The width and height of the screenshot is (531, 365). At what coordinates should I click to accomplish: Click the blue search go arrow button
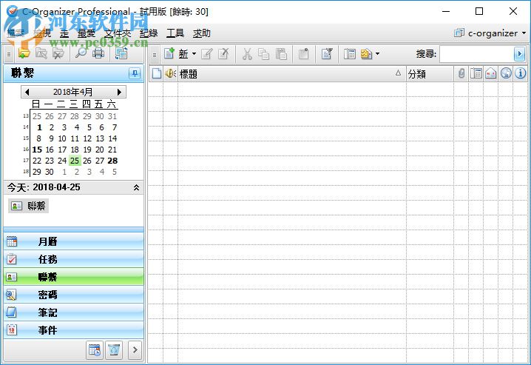pyautogui.click(x=519, y=54)
